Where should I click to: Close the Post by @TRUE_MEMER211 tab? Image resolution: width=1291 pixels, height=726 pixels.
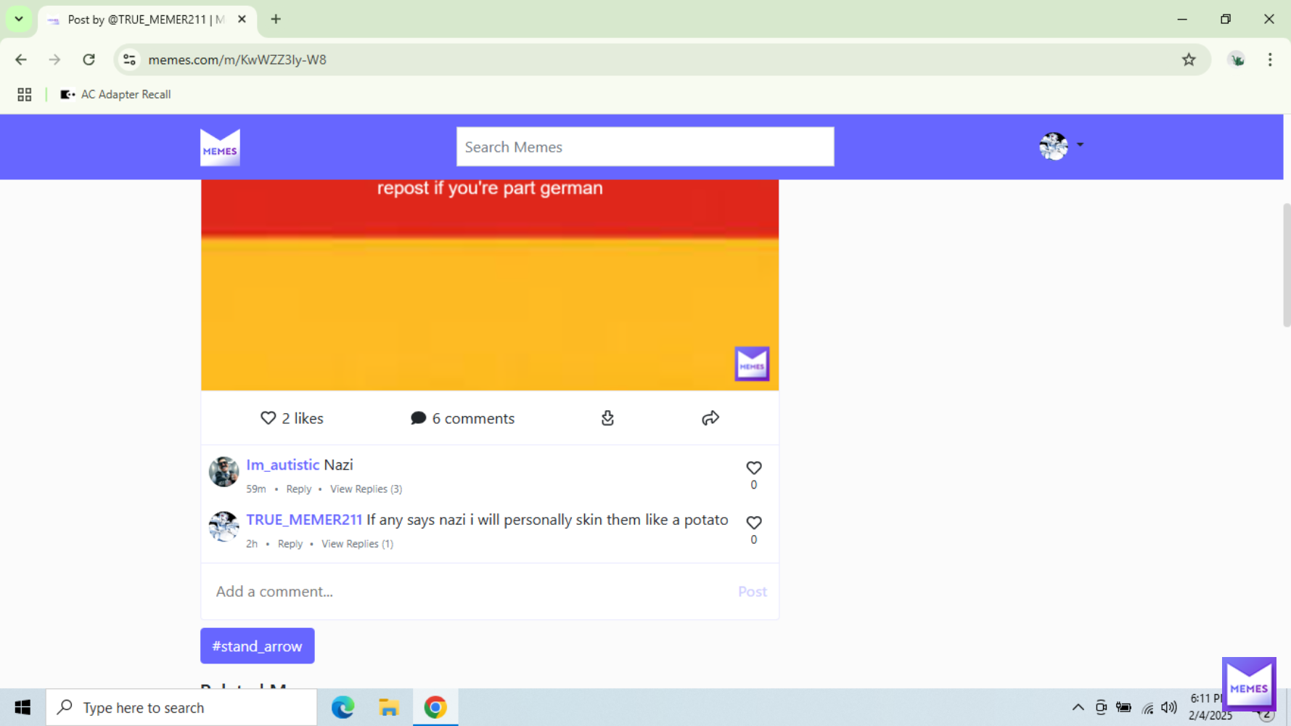[242, 20]
